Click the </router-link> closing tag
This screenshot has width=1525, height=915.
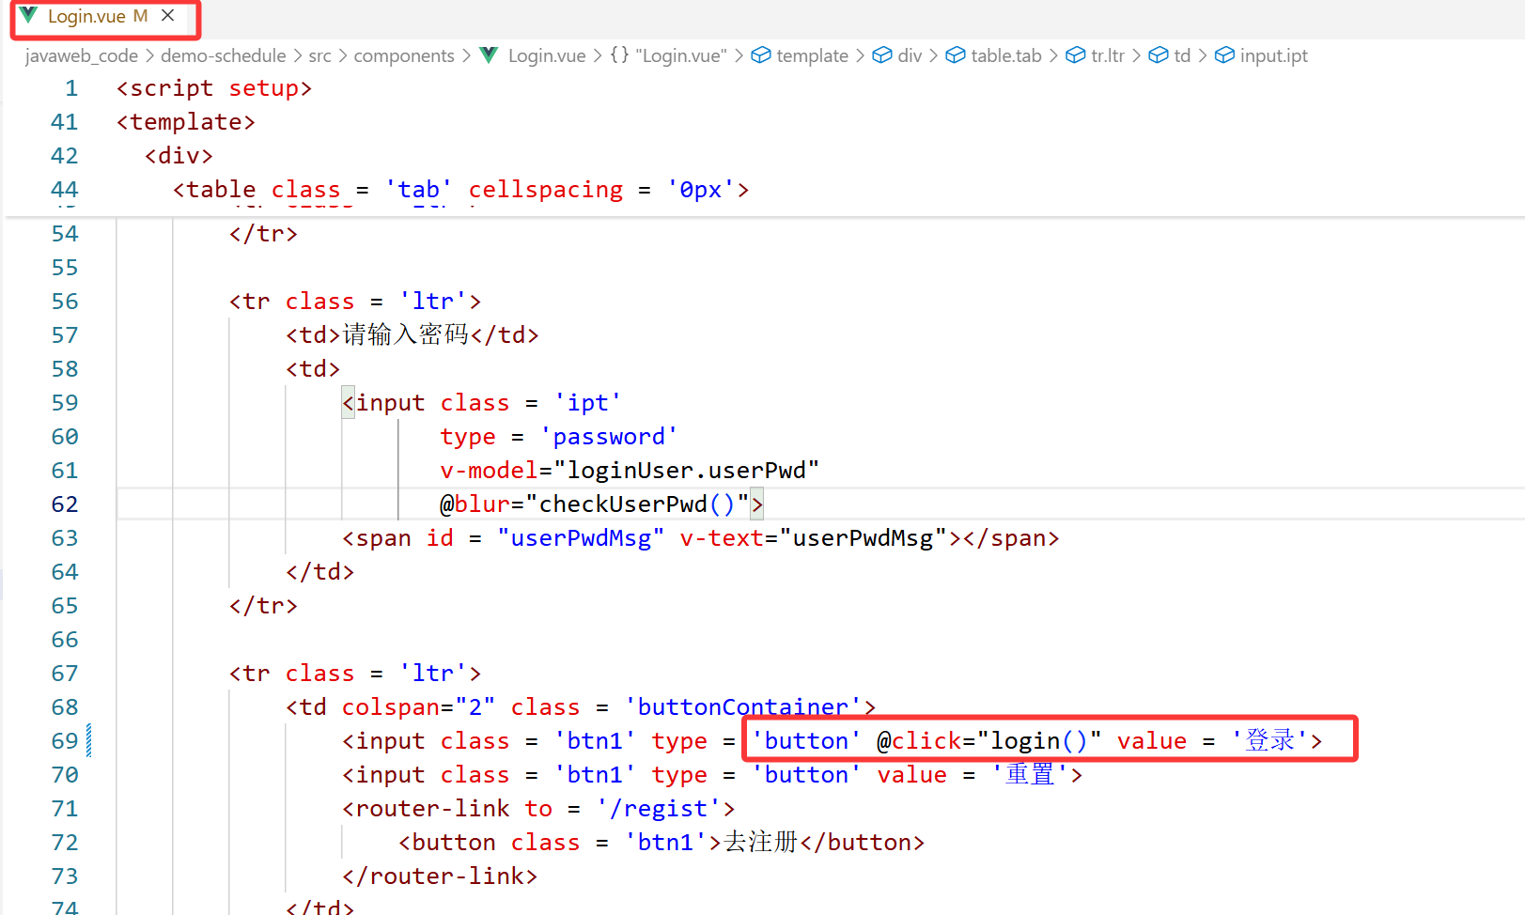tap(440, 876)
